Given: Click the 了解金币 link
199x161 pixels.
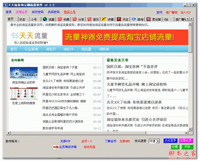Looking at the screenshot, I should coord(110,141).
